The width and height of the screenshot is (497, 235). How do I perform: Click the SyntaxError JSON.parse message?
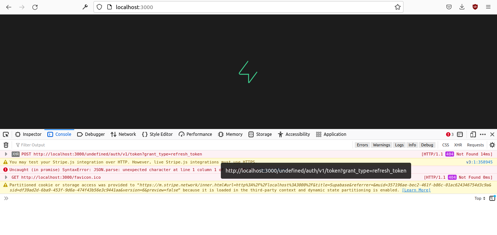116,170
